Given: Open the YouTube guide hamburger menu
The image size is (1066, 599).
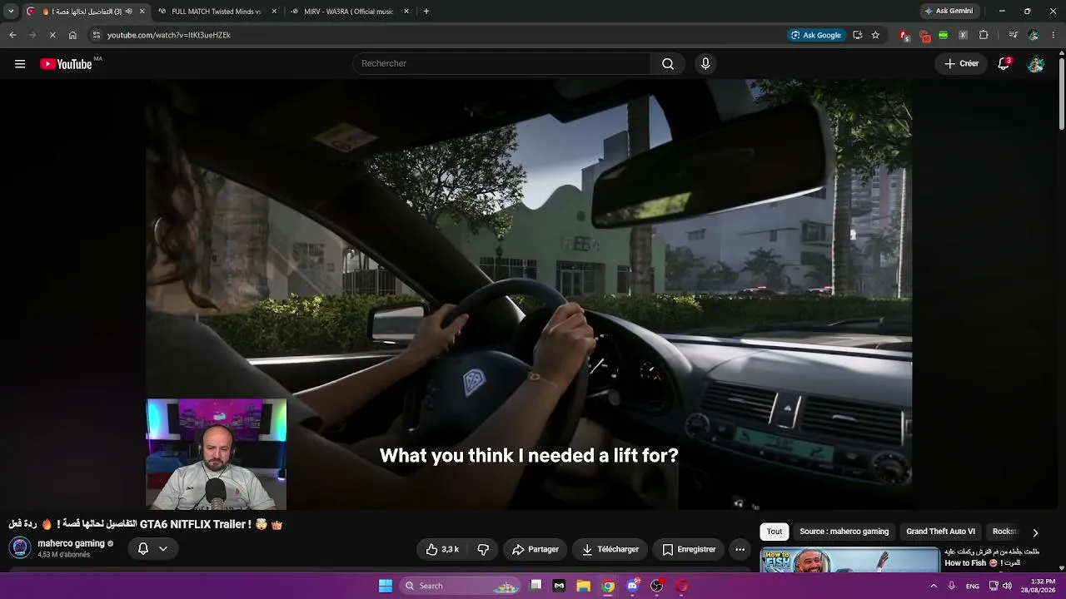Looking at the screenshot, I should (x=20, y=64).
